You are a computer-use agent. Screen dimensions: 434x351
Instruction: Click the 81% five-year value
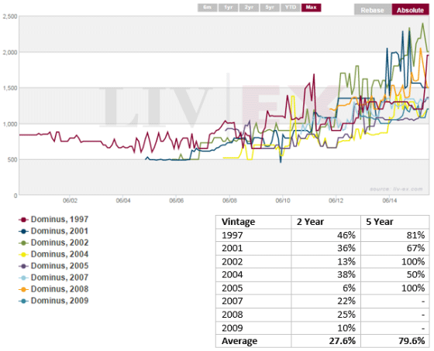tap(415, 235)
